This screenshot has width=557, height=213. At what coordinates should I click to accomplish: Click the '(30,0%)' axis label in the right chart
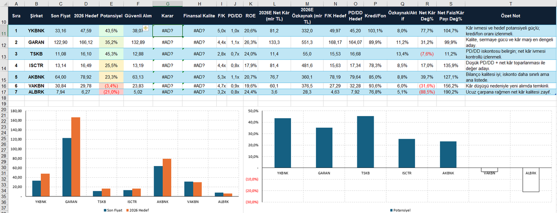(x=251, y=202)
